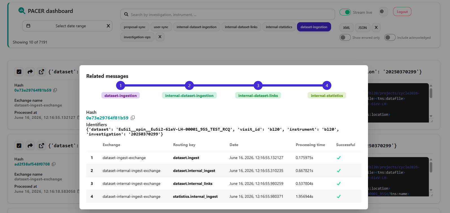Select step 2 in related messages timeline
This screenshot has height=213, width=450.
point(189,85)
